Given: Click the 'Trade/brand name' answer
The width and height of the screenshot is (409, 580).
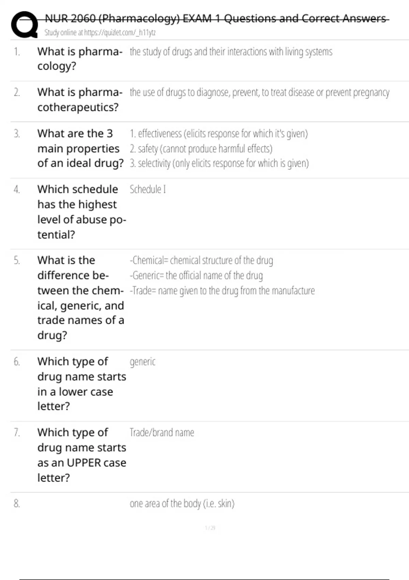Looking at the screenshot, I should [162, 433].
